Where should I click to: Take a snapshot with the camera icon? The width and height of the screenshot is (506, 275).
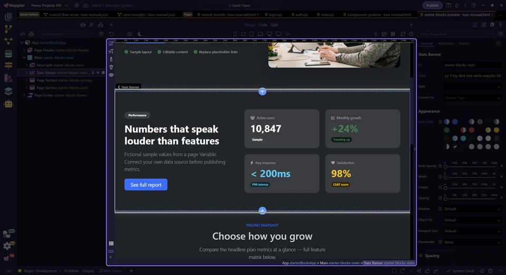[x=130, y=34]
